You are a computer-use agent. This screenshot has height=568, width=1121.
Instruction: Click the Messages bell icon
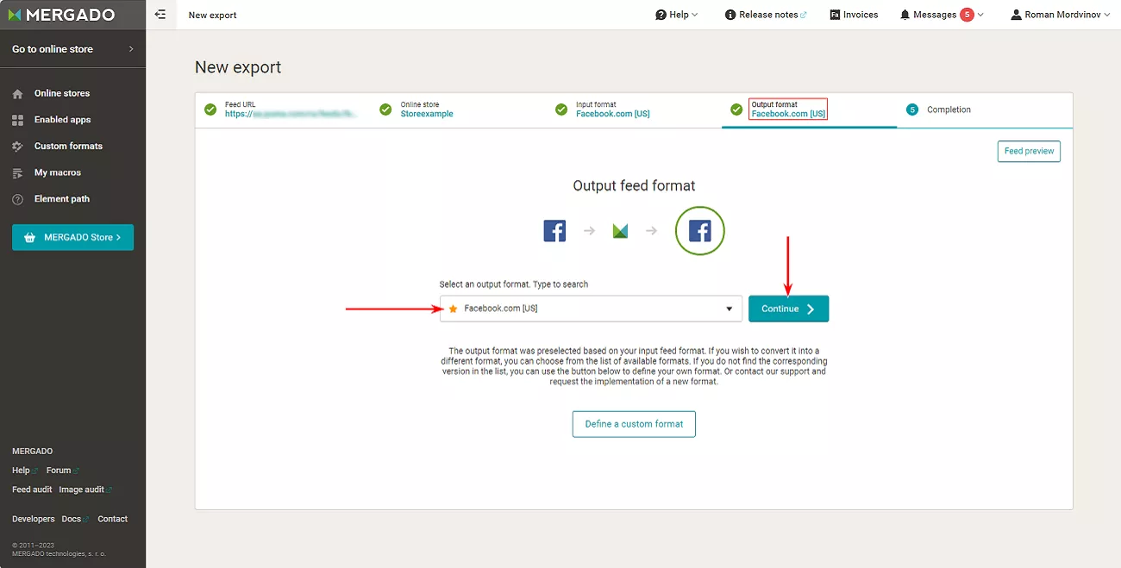pos(905,15)
